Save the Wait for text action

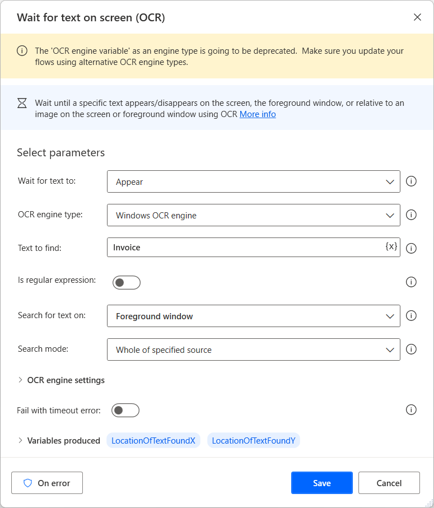point(321,482)
